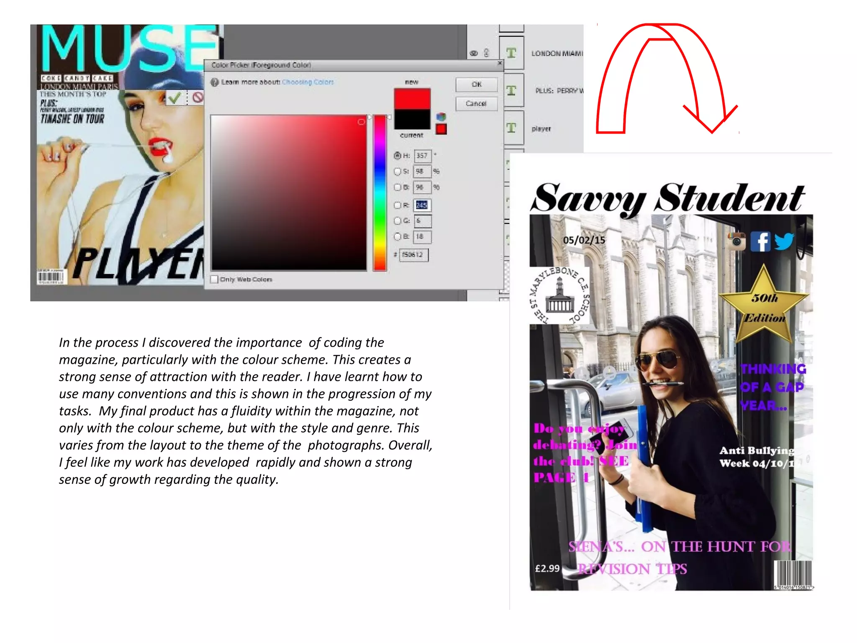
Task: Click the saturation field showing 98
Action: [x=423, y=171]
